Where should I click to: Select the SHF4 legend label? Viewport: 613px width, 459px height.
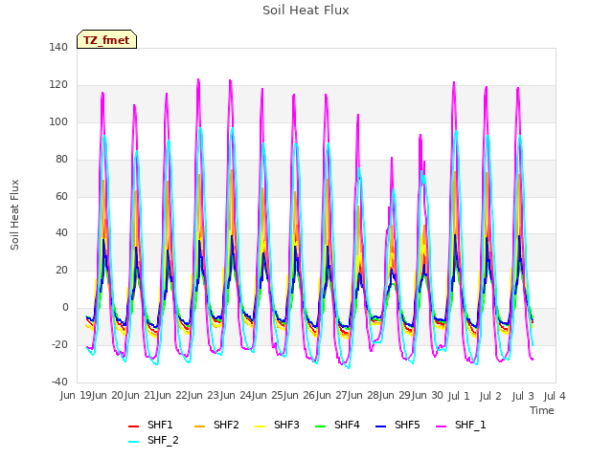click(347, 425)
